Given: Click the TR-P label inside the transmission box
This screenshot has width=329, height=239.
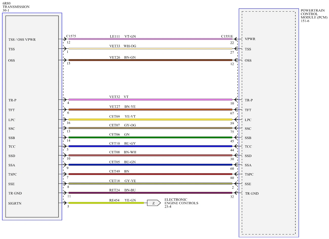Looking at the screenshot, I should tap(12, 100).
